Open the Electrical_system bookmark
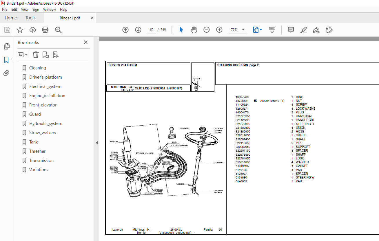Viewport: 379px width, 241px height. point(45,87)
